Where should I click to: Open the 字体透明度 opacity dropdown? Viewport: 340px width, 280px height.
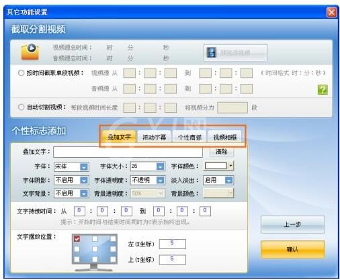(160, 180)
